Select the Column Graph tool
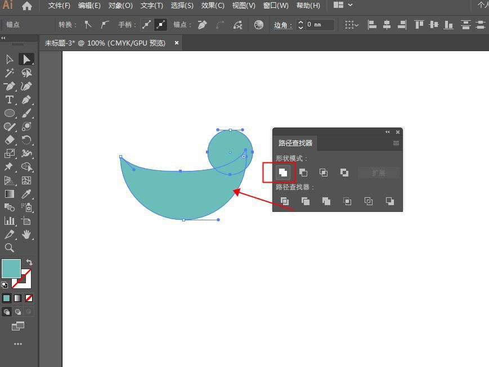This screenshot has height=367, width=489. pos(10,221)
